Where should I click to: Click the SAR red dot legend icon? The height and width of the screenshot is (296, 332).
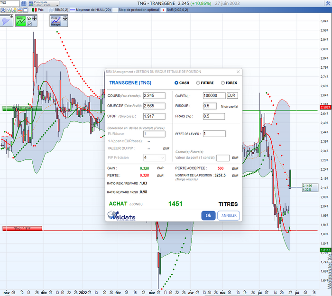point(163,10)
